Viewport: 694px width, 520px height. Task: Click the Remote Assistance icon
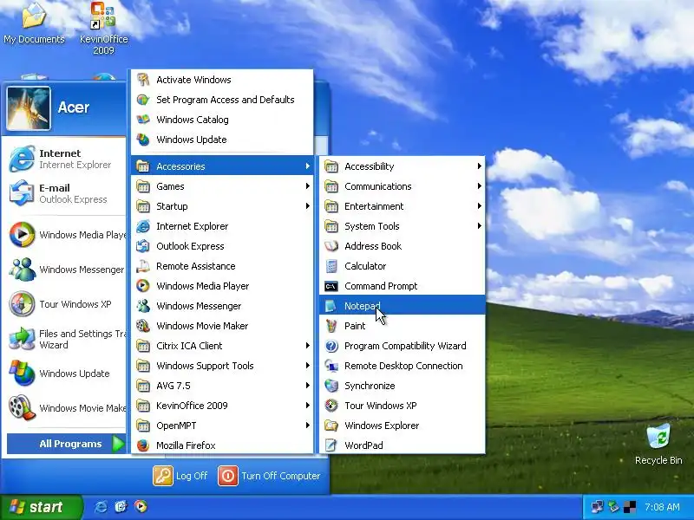click(x=143, y=266)
